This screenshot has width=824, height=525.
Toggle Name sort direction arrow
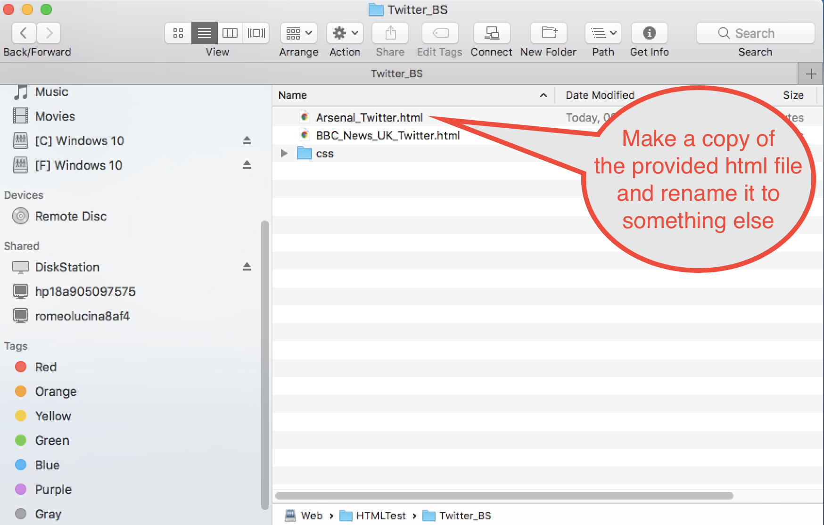(544, 95)
